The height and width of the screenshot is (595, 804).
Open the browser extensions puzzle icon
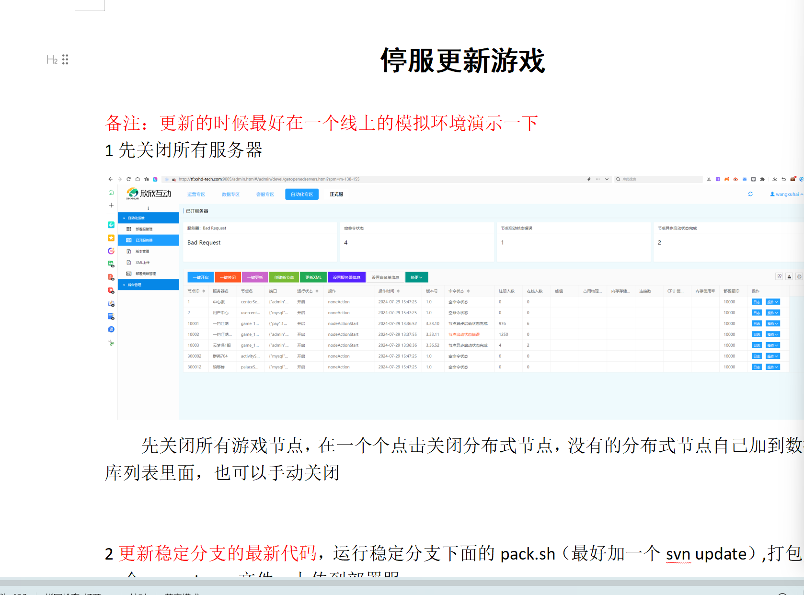tap(762, 180)
